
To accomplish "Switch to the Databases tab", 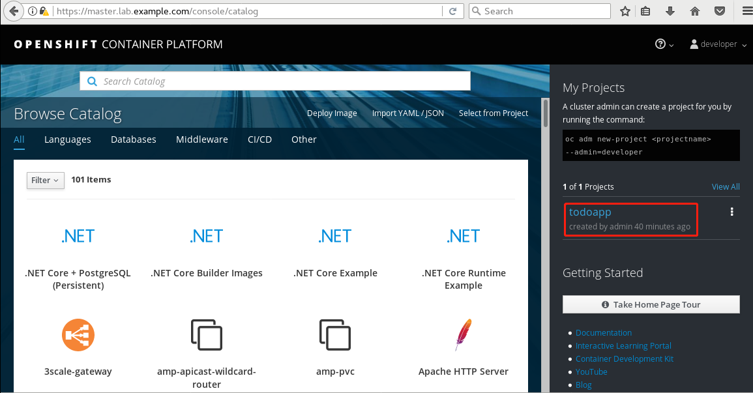I will coord(134,139).
